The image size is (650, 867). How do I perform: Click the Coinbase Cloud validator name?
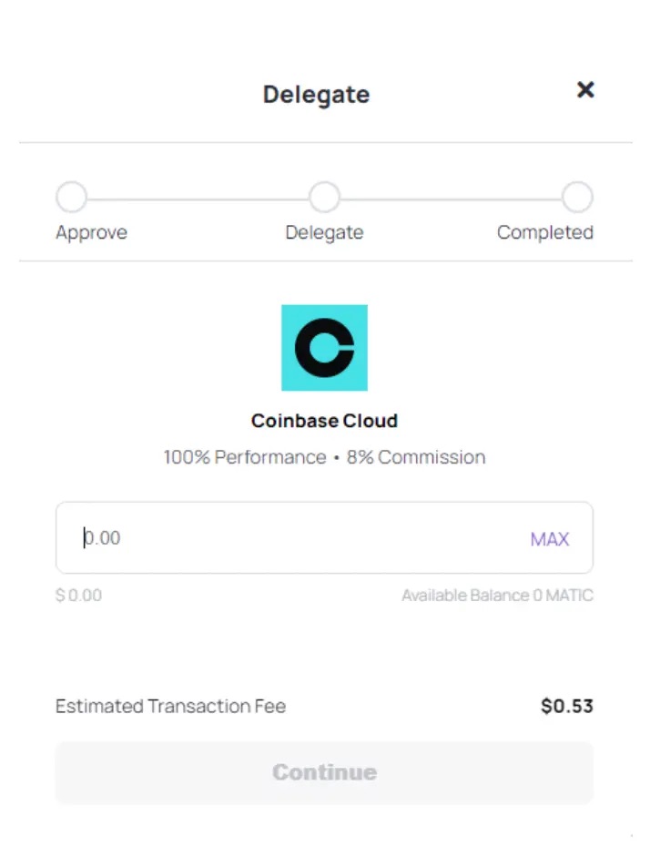(x=324, y=421)
